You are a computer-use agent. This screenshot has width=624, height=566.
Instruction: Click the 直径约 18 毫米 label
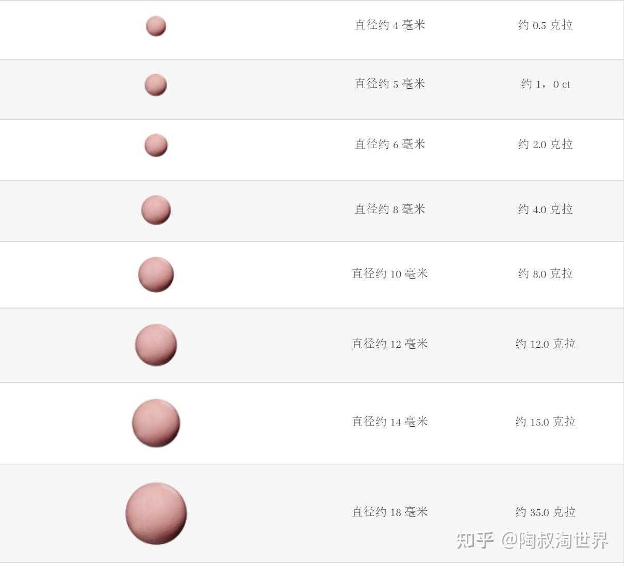coord(390,512)
